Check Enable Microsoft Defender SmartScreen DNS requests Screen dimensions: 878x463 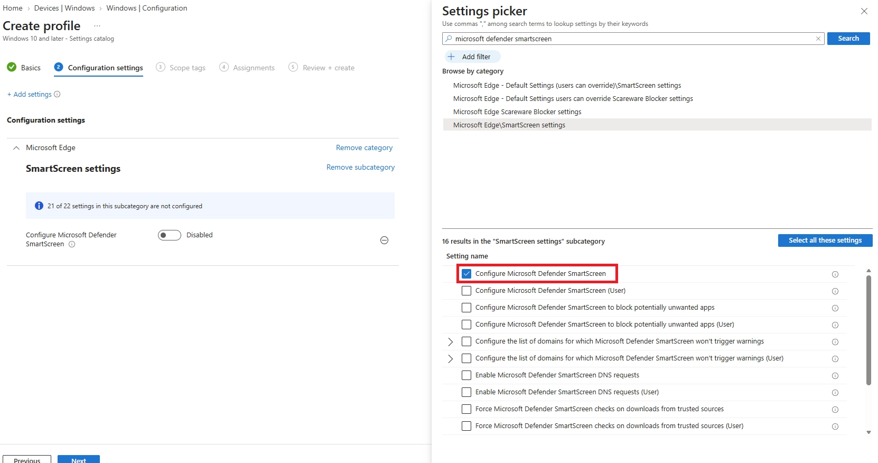pos(466,375)
